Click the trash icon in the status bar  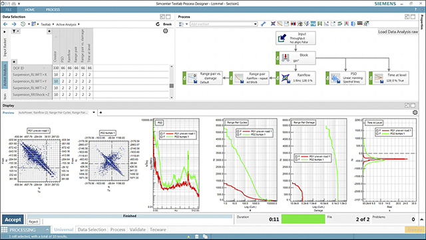click(x=197, y=237)
